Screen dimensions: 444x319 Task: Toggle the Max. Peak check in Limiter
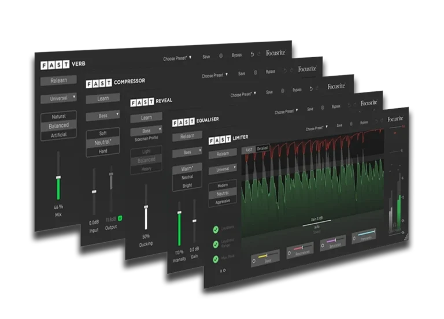(x=216, y=259)
